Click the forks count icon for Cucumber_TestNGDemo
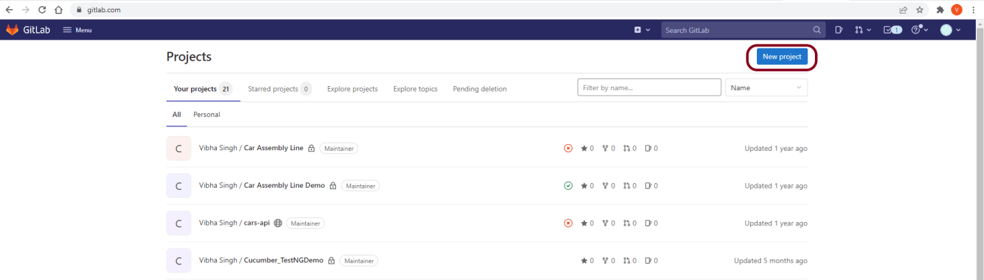This screenshot has height=280, width=984. pos(605,261)
